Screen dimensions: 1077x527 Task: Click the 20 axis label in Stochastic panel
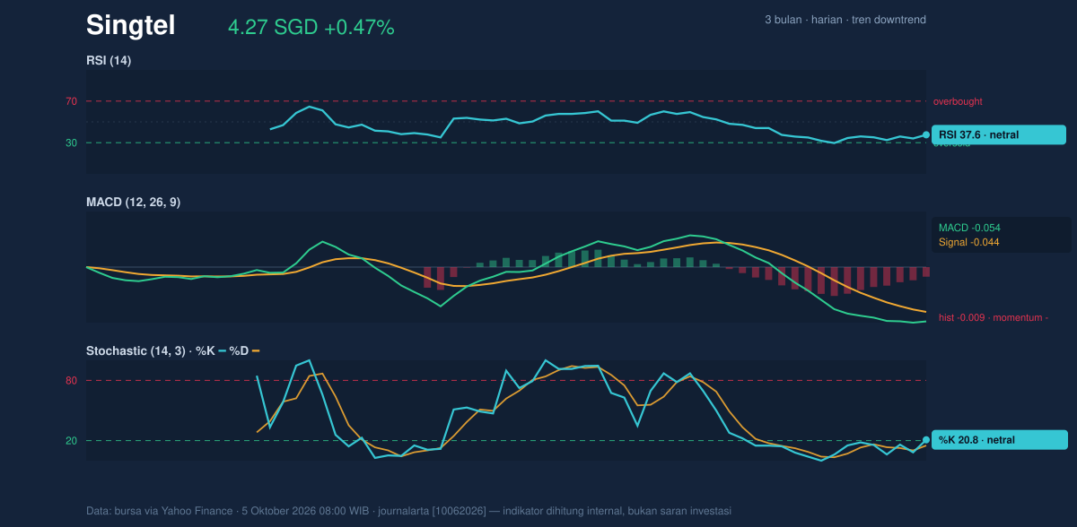pyautogui.click(x=71, y=441)
